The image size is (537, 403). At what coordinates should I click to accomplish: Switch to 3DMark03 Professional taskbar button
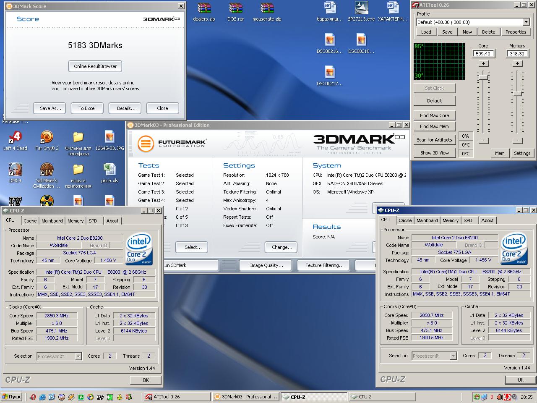pyautogui.click(x=245, y=397)
